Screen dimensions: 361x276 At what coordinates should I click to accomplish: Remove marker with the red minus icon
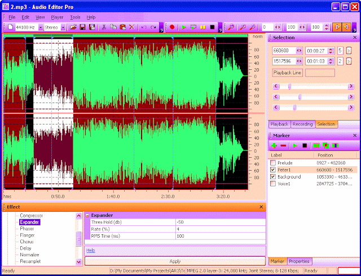(283, 145)
